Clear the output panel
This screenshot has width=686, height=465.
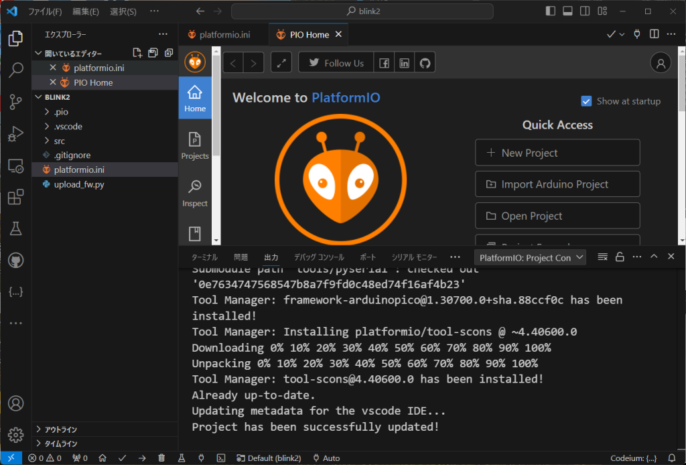(x=602, y=257)
